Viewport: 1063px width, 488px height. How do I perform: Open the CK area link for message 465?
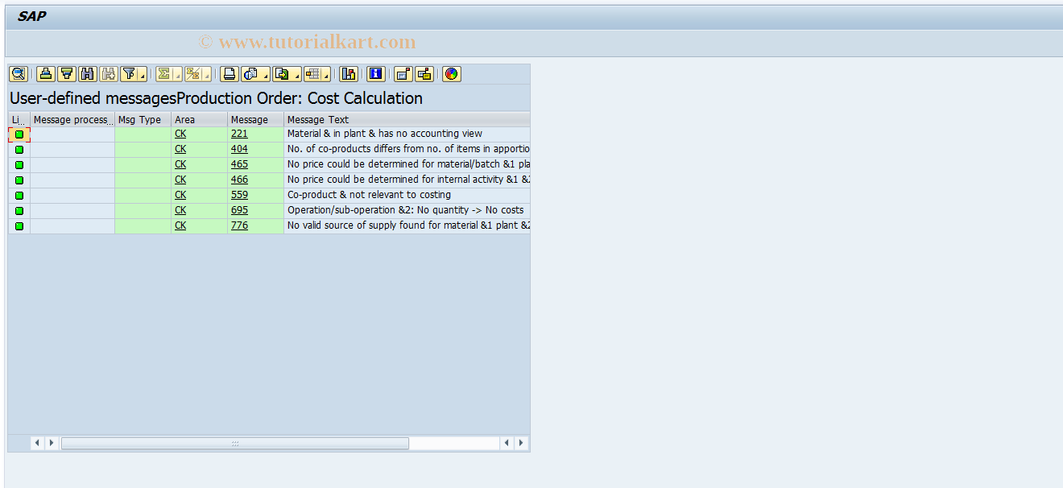point(180,163)
